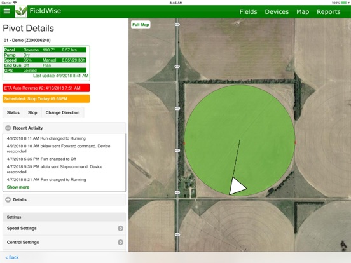The image size is (351, 263).
Task: Switch to the Map view
Action: pos(303,11)
